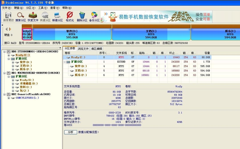Click the 文件系统 column header
The height and width of the screenshot is (149, 240).
(121, 53)
